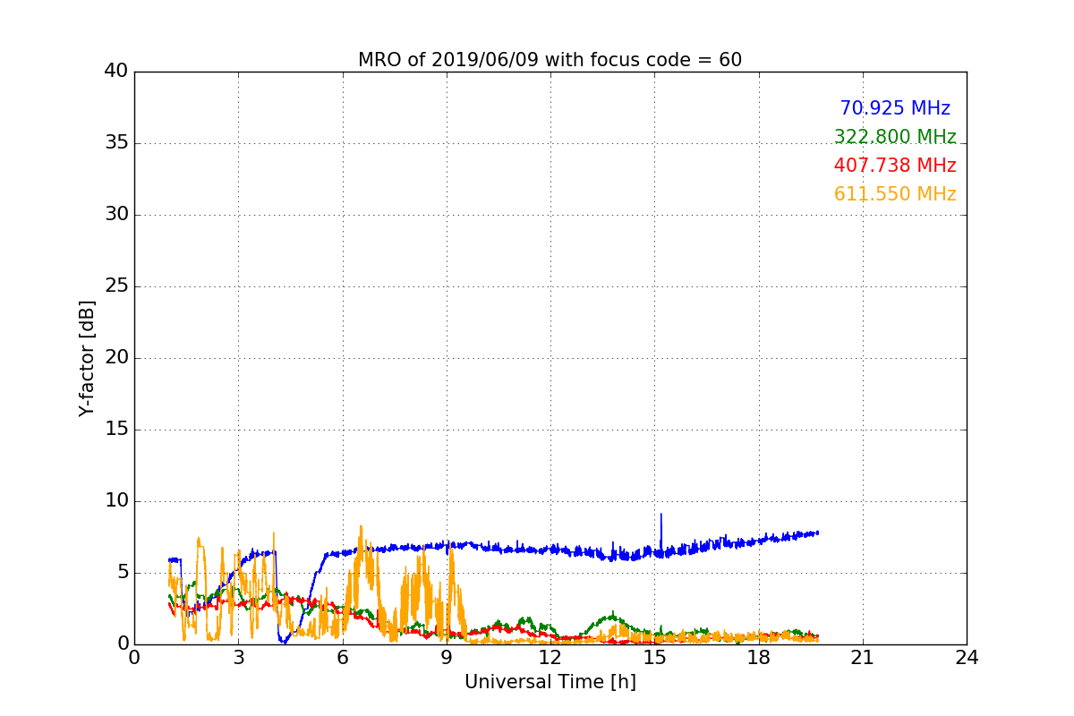The height and width of the screenshot is (716, 1074).
Task: Click the 'Universal Time [h]' axis label
Action: pos(550,682)
